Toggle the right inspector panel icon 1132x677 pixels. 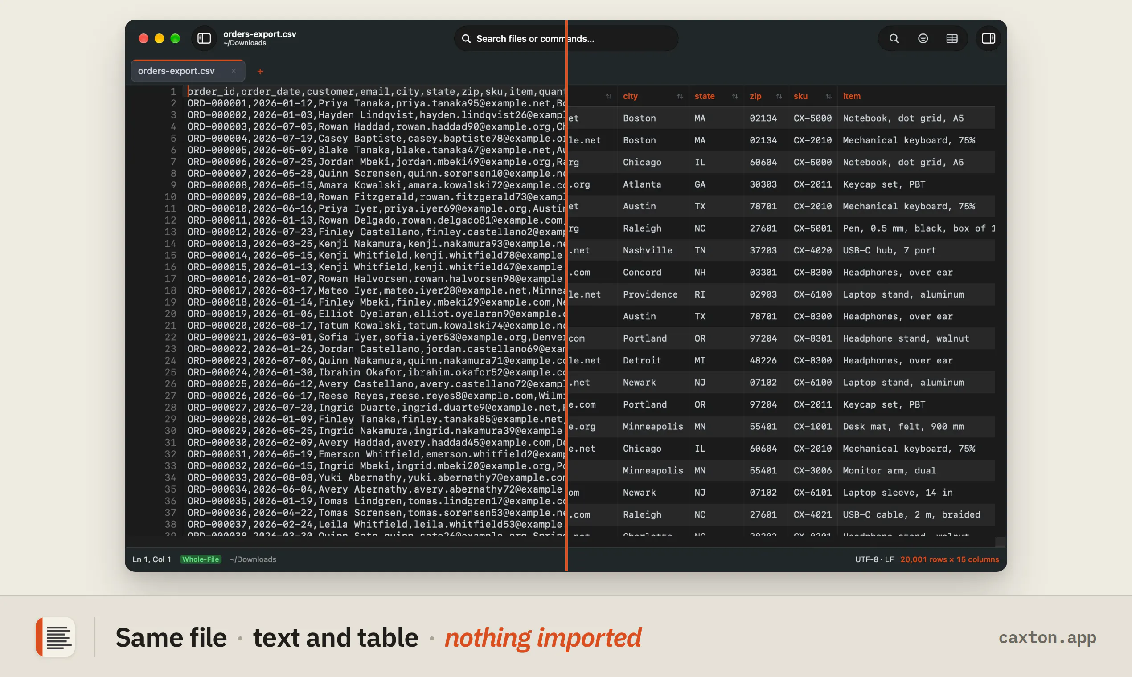click(x=988, y=38)
